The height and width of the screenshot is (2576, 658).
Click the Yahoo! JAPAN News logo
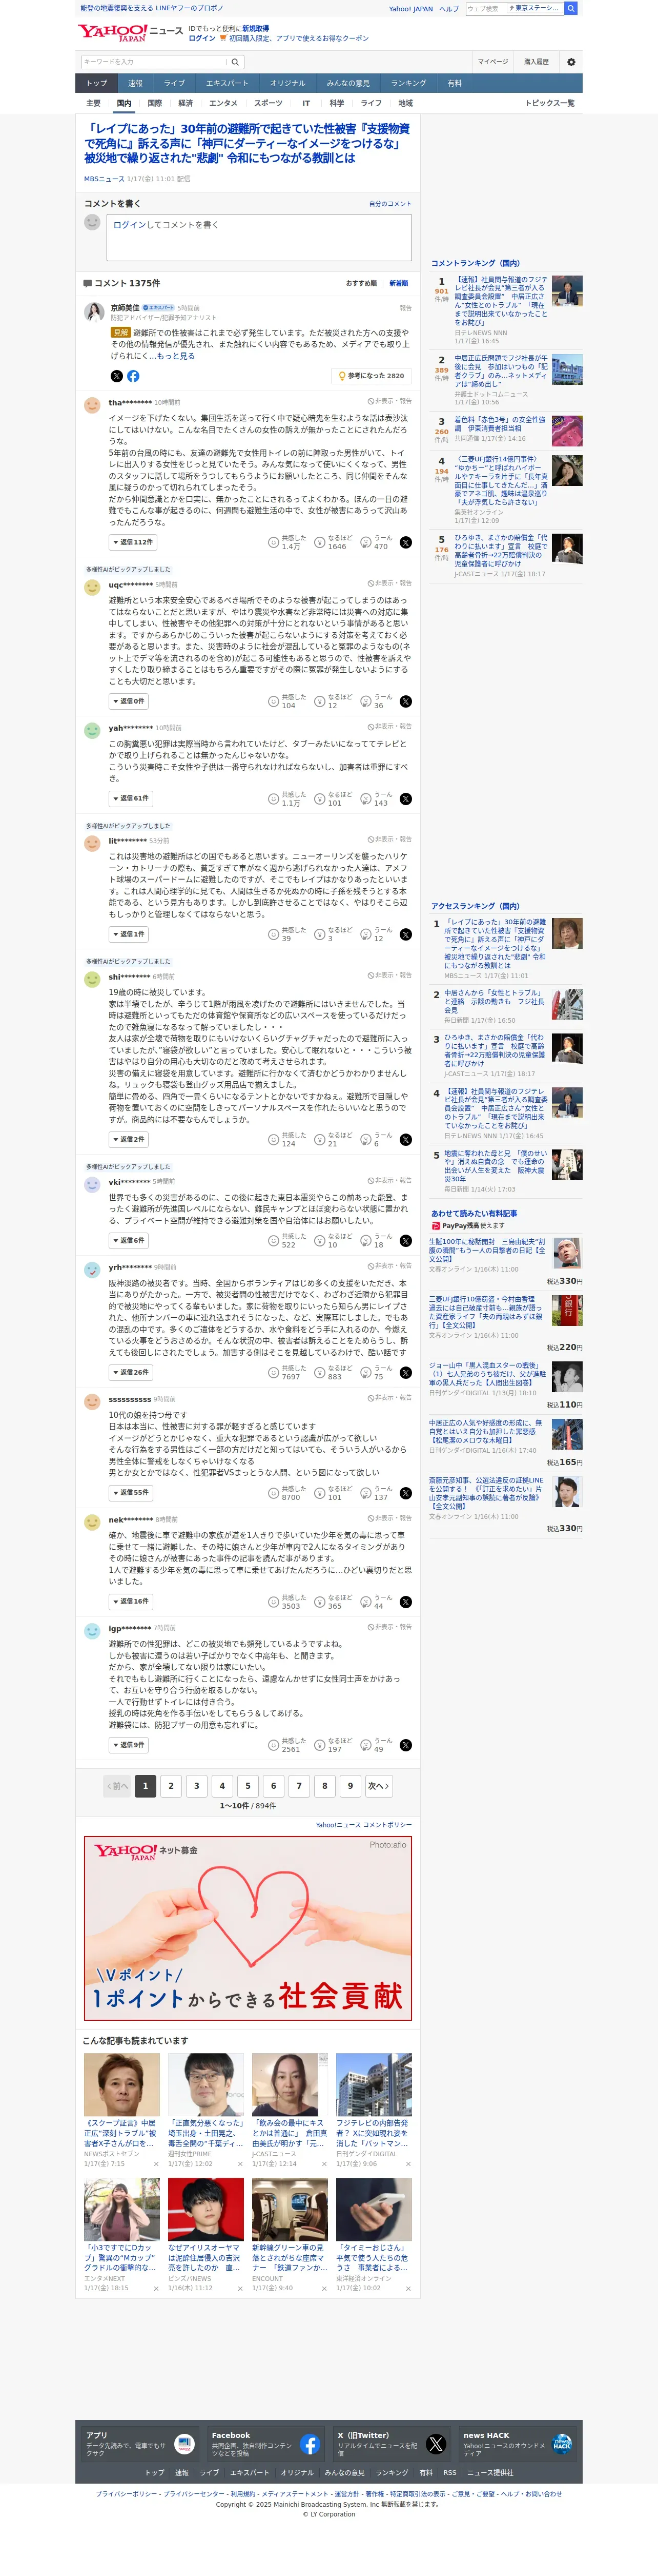[130, 33]
